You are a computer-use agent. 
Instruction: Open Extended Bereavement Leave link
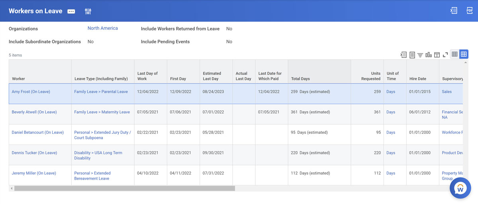coord(92,176)
